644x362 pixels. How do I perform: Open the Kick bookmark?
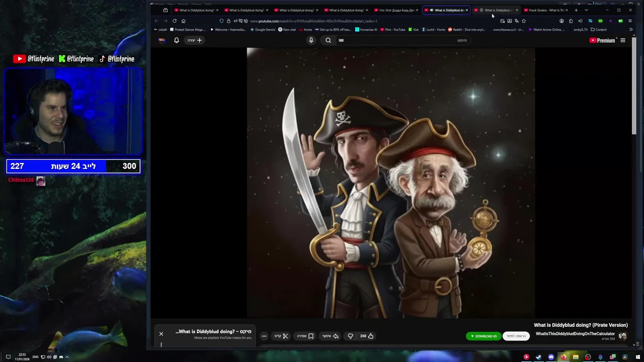[414, 30]
